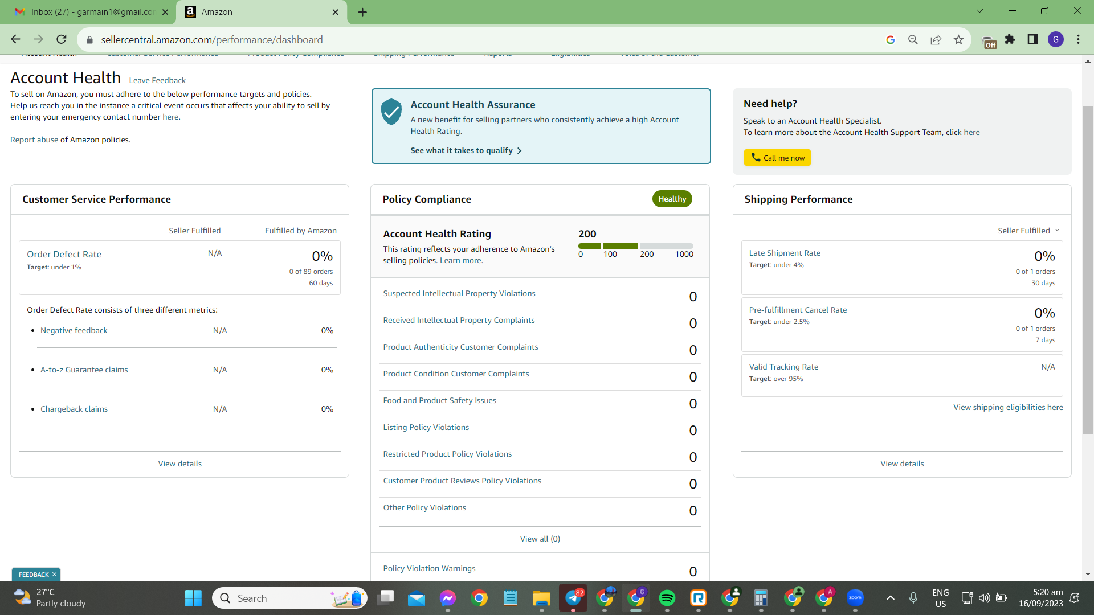1094x615 pixels.
Task: Open Other Policy Violations
Action: point(424,507)
